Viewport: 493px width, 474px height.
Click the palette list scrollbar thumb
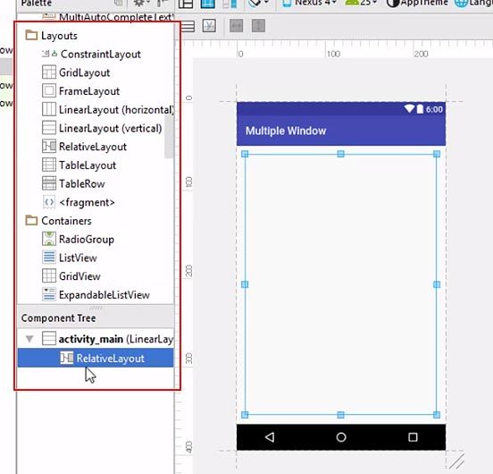169,136
